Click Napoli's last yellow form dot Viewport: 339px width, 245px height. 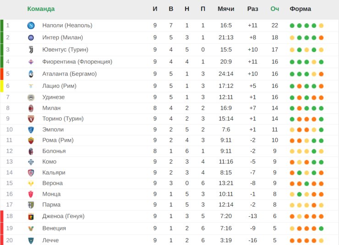pyautogui.click(x=321, y=26)
